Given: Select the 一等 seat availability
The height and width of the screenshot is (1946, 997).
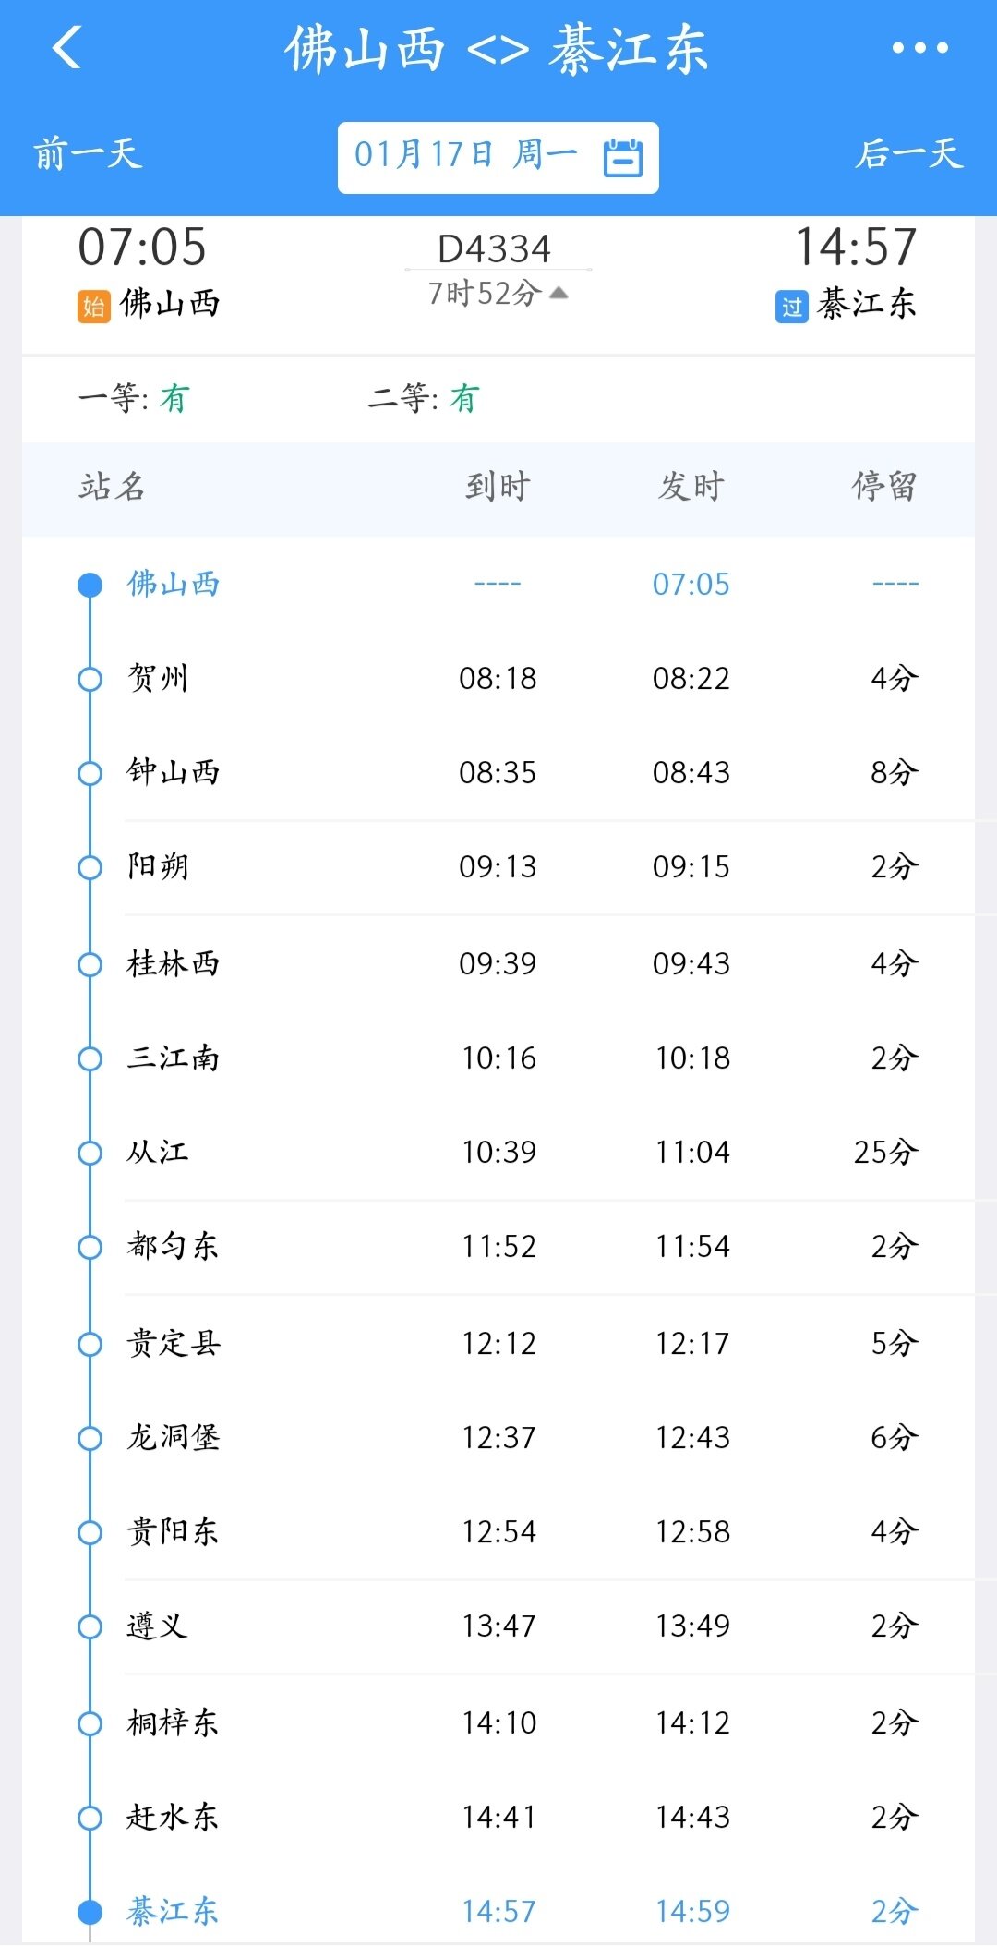Looking at the screenshot, I should coord(133,399).
